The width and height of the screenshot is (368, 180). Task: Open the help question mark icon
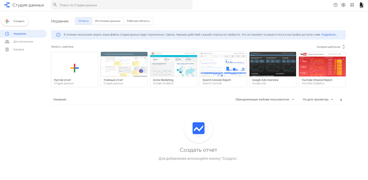click(x=335, y=5)
